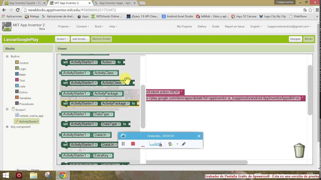Go to My Projects
The image size is (321, 180).
pos(184,26)
